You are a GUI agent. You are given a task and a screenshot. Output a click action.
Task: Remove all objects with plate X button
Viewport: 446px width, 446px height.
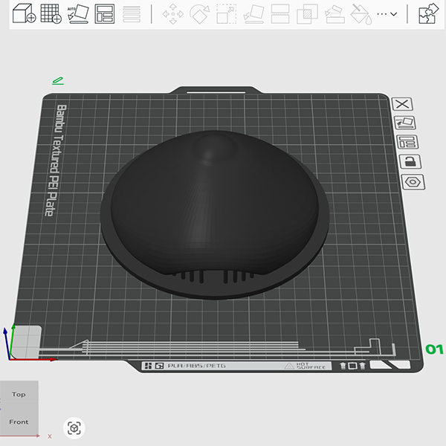point(402,104)
